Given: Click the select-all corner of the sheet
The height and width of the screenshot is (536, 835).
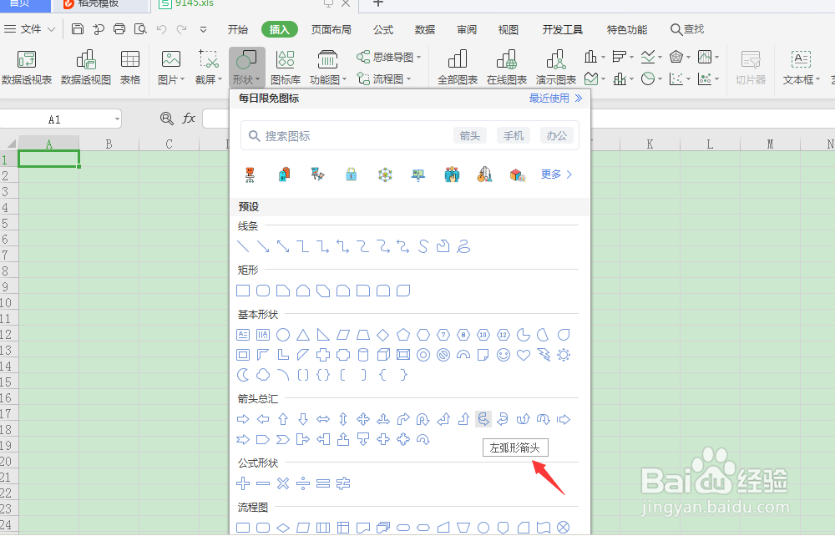Looking at the screenshot, I should click(10, 144).
